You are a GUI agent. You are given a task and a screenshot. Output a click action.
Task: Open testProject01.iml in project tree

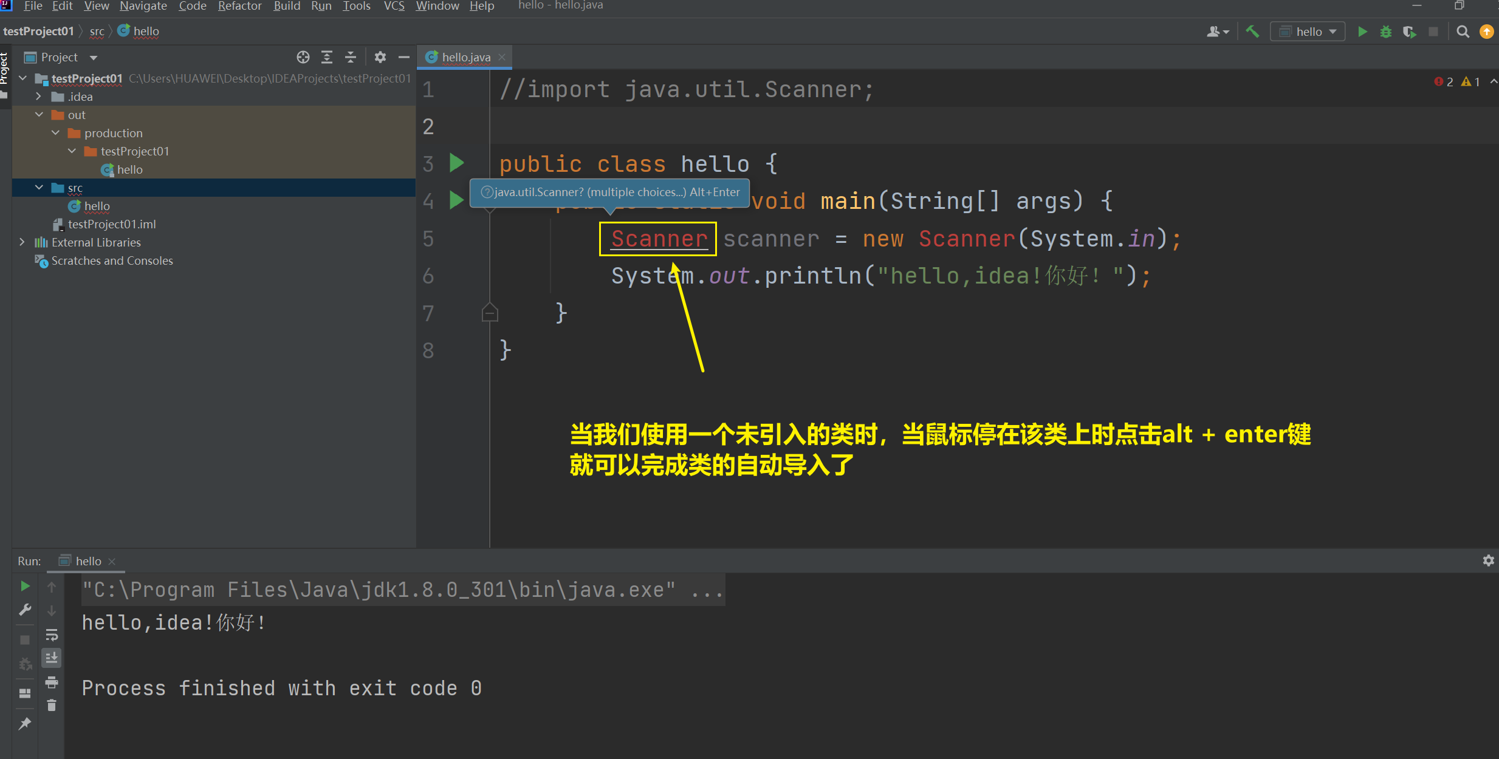click(112, 224)
